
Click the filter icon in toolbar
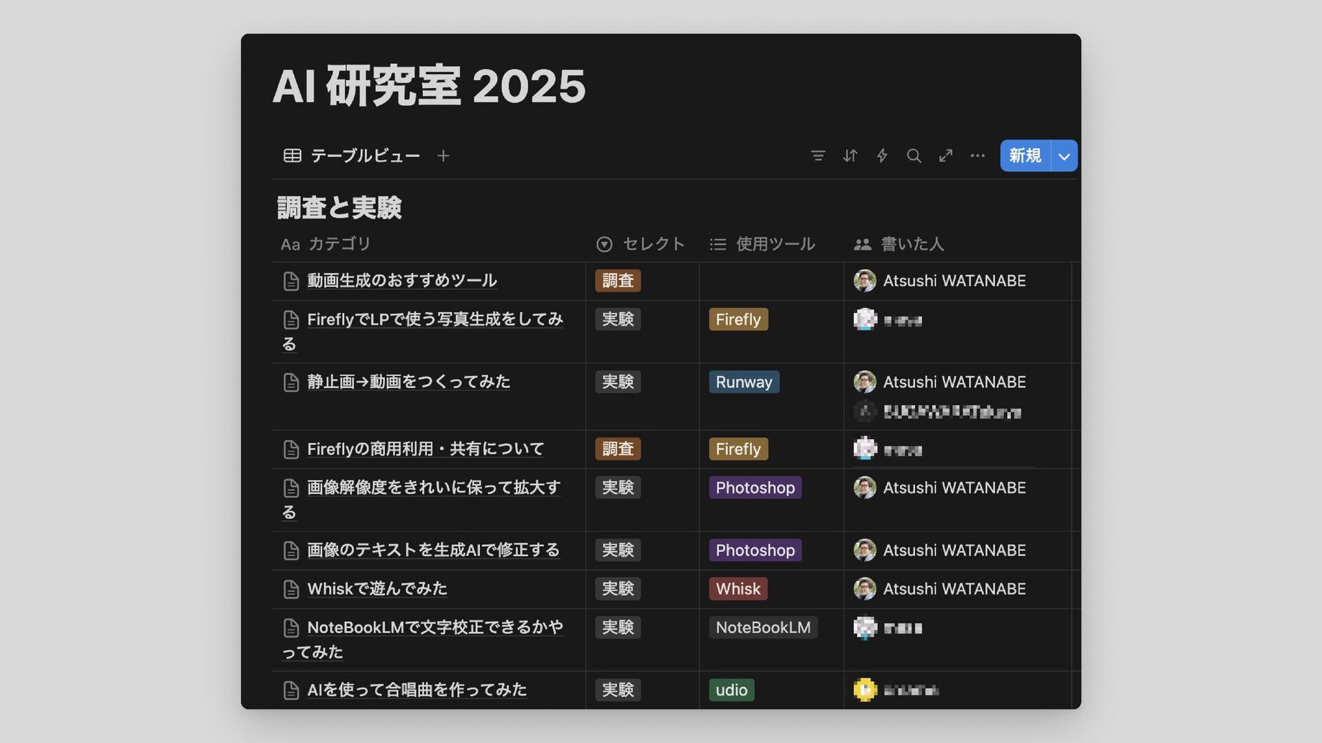[818, 156]
